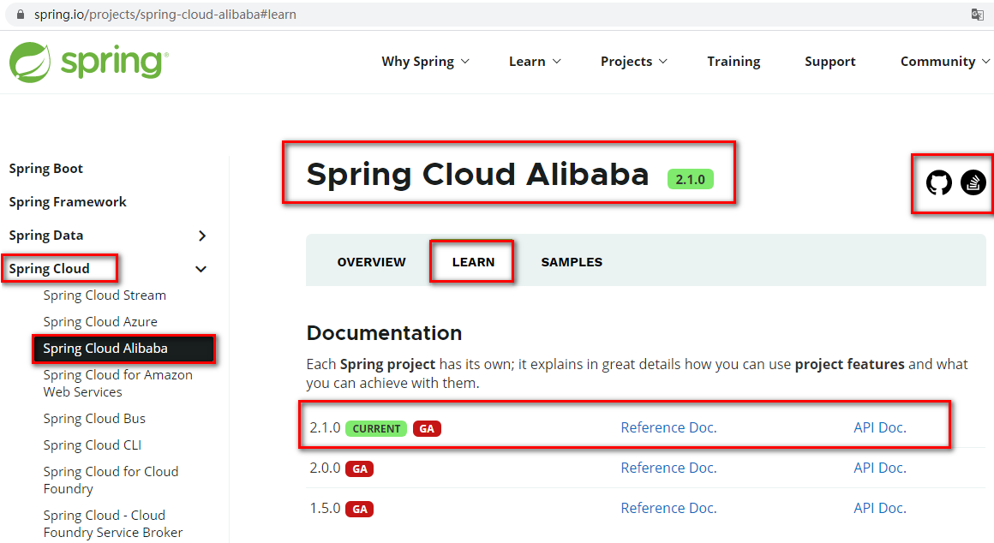Open Reference Doc. for version 1.5.0
Screen dimensions: 994x543
point(668,508)
